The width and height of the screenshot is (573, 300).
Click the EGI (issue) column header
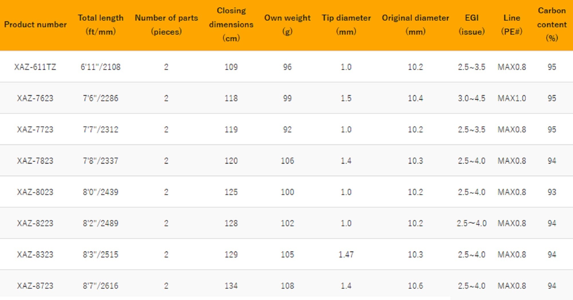(x=472, y=25)
